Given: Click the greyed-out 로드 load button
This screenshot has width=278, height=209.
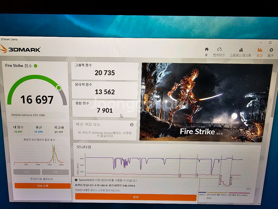Looking at the screenshot, I should point(27,172).
